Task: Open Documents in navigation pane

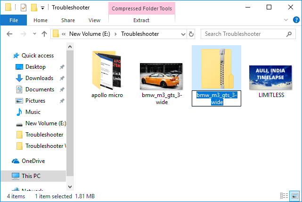Action: (40, 89)
